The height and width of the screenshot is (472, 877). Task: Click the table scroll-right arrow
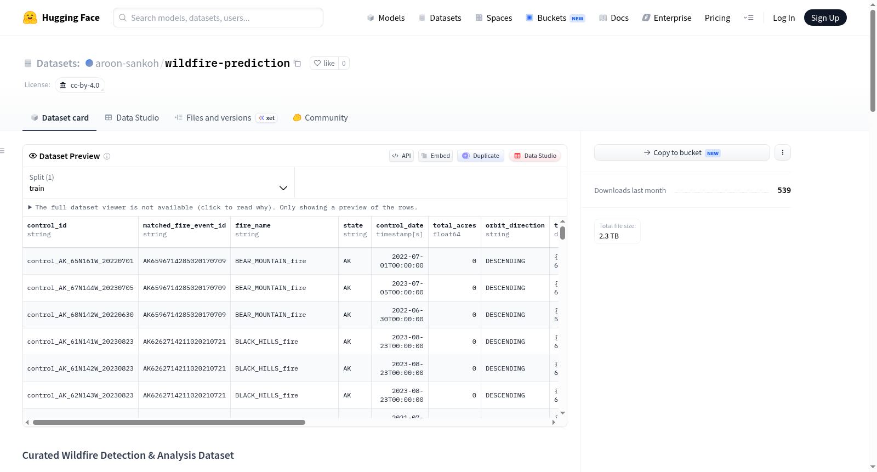click(554, 422)
